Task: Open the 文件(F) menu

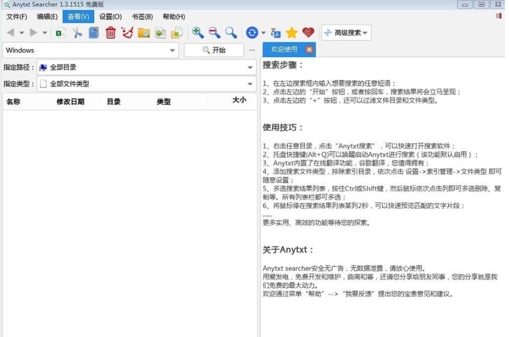Action: 17,16
